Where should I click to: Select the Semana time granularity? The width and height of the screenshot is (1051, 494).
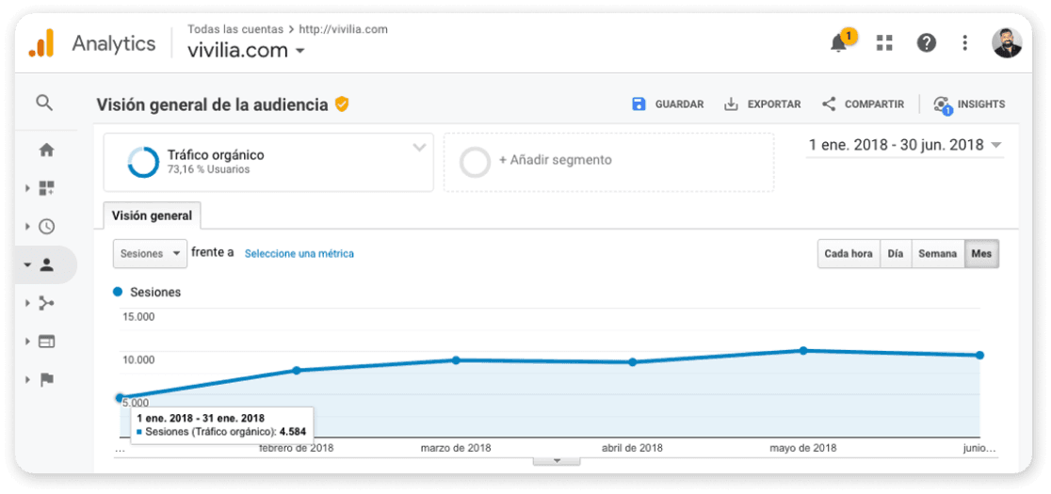pos(938,254)
